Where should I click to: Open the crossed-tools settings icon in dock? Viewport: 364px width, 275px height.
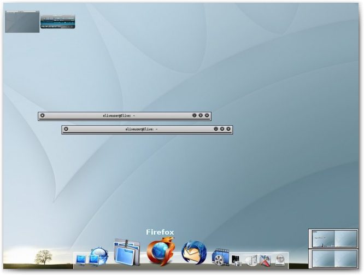click(x=266, y=260)
